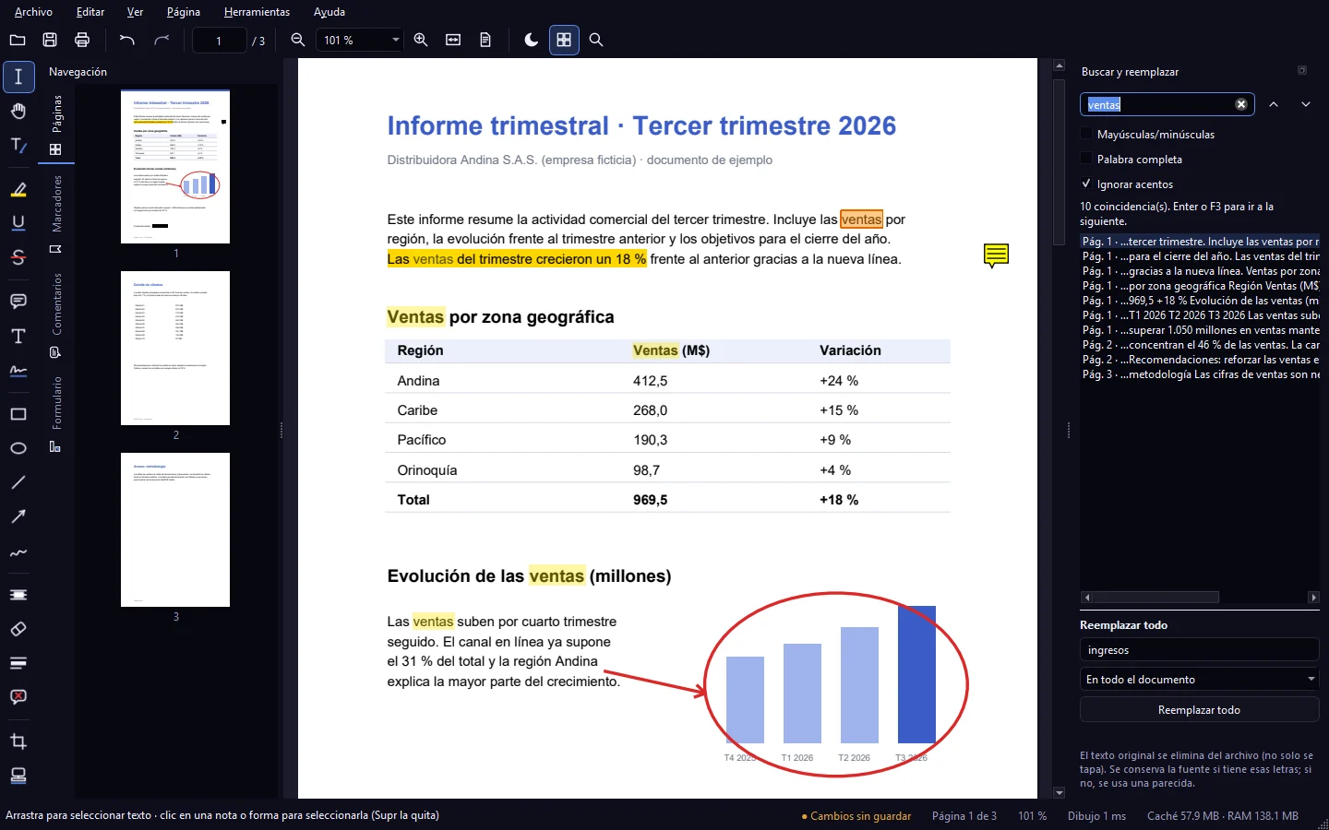Activate the crop page tool
Viewport: 1329px width, 830px height.
pos(18,741)
